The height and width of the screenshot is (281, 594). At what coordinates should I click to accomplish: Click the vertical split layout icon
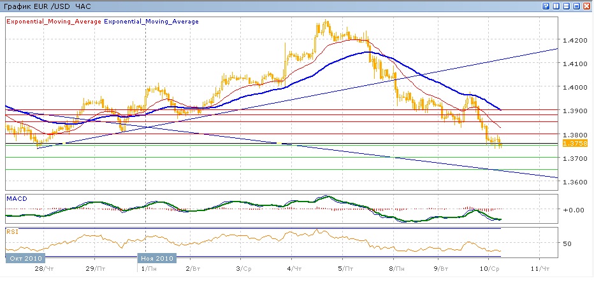[x=556, y=6]
